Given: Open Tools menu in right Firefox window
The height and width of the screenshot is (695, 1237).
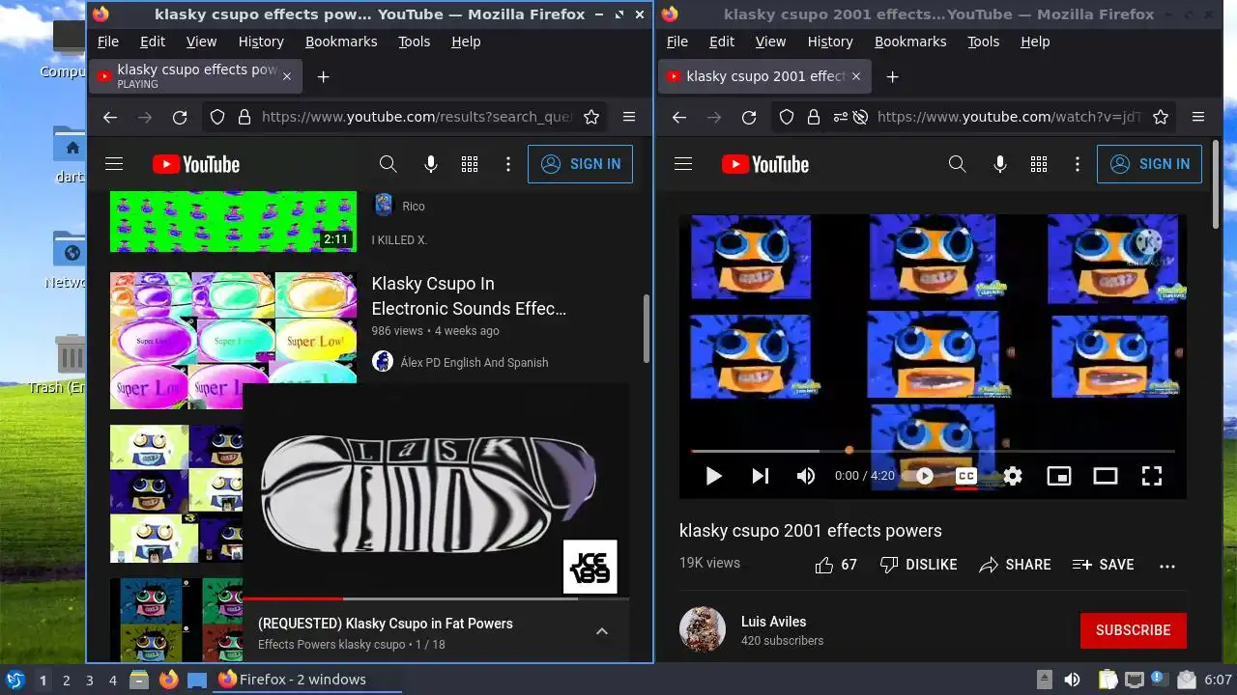Looking at the screenshot, I should (984, 42).
